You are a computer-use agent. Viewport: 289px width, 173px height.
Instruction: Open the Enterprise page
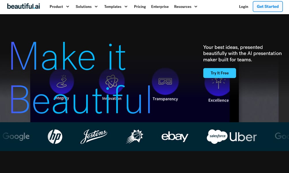[160, 7]
